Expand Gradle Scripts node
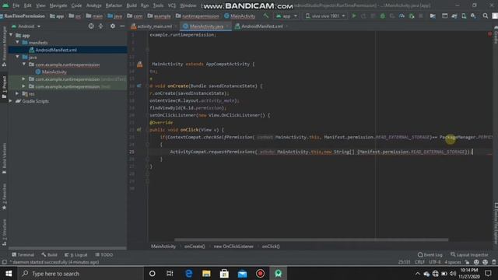 [11, 101]
